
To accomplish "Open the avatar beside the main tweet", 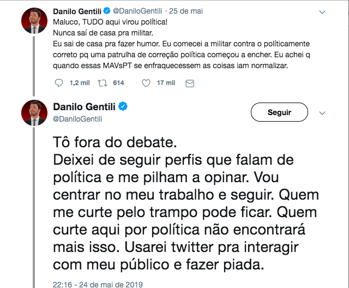I will pos(33,112).
